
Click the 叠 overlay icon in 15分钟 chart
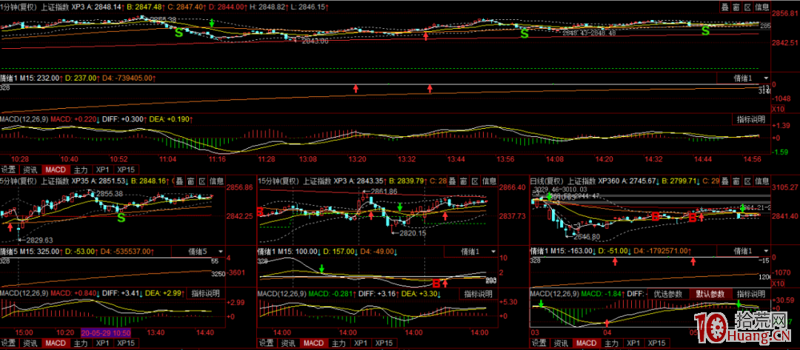[x=453, y=181]
